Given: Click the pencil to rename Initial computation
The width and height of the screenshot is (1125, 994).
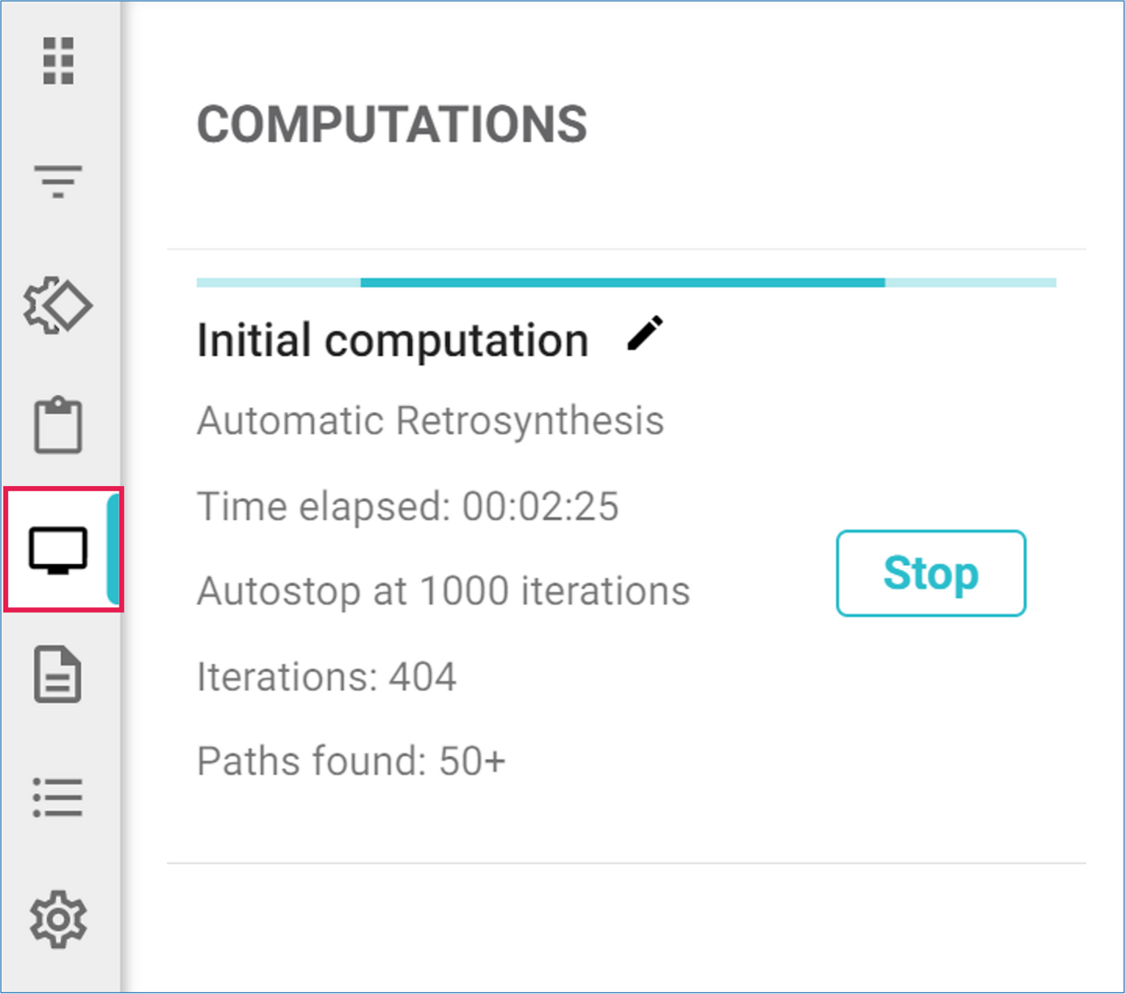Looking at the screenshot, I should [x=645, y=335].
